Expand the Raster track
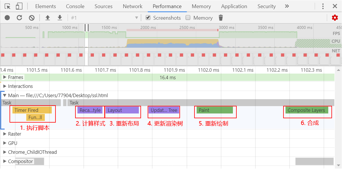 click(5, 134)
